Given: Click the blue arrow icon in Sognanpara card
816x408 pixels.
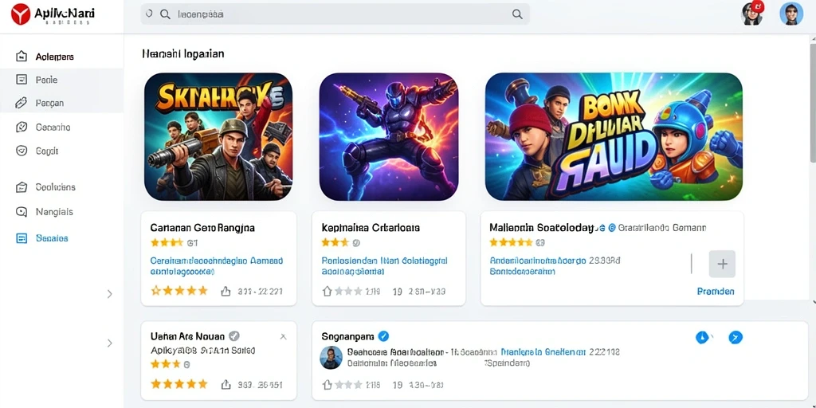Looking at the screenshot, I should [736, 337].
